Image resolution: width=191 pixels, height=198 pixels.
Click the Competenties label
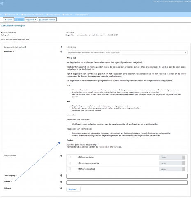click(10, 156)
